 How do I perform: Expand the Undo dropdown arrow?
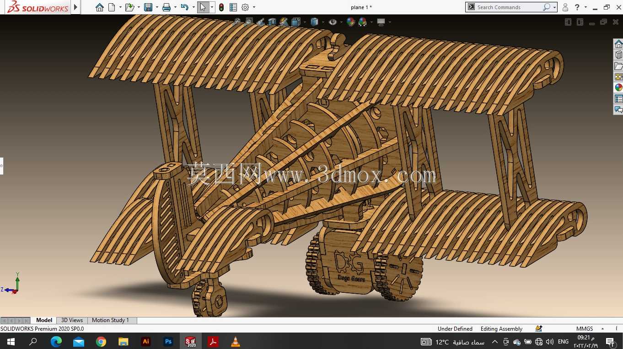pos(193,7)
